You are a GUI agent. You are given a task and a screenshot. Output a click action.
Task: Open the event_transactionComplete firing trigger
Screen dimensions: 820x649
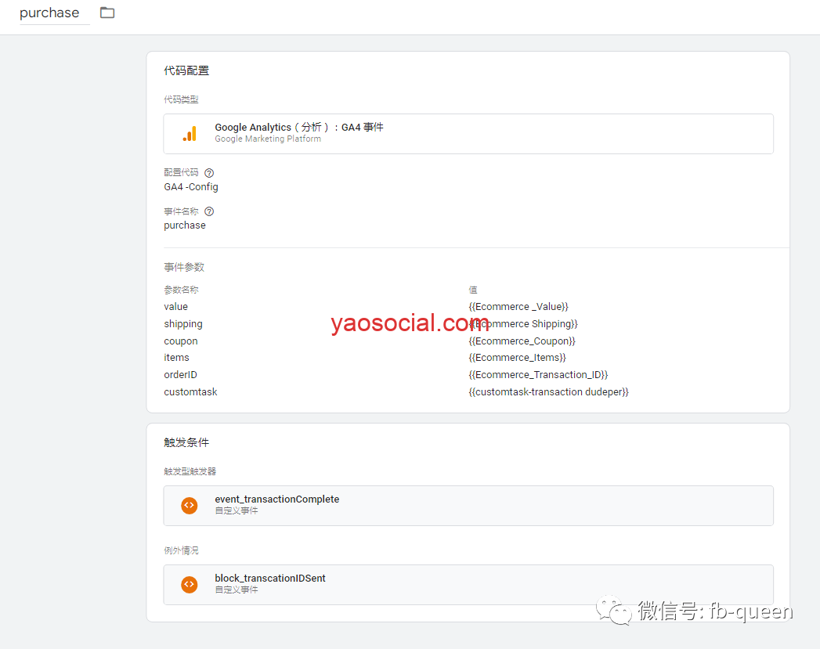468,505
